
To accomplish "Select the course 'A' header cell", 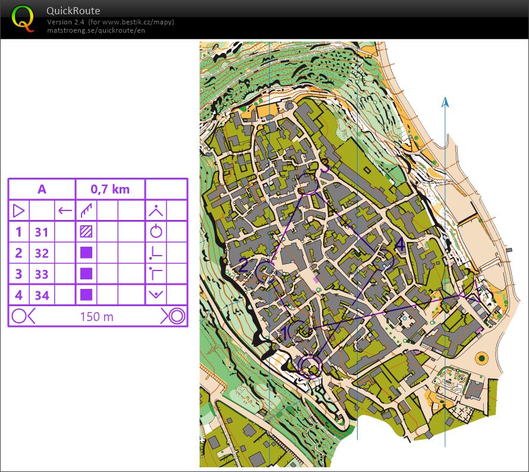I will pos(42,189).
